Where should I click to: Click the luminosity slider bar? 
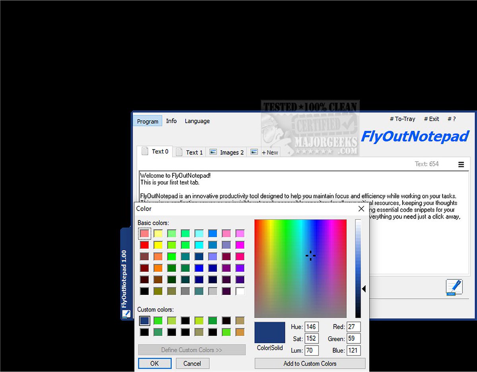point(358,268)
